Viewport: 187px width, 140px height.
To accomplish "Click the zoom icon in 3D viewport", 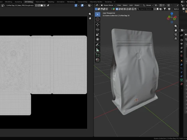I will point(176,26).
